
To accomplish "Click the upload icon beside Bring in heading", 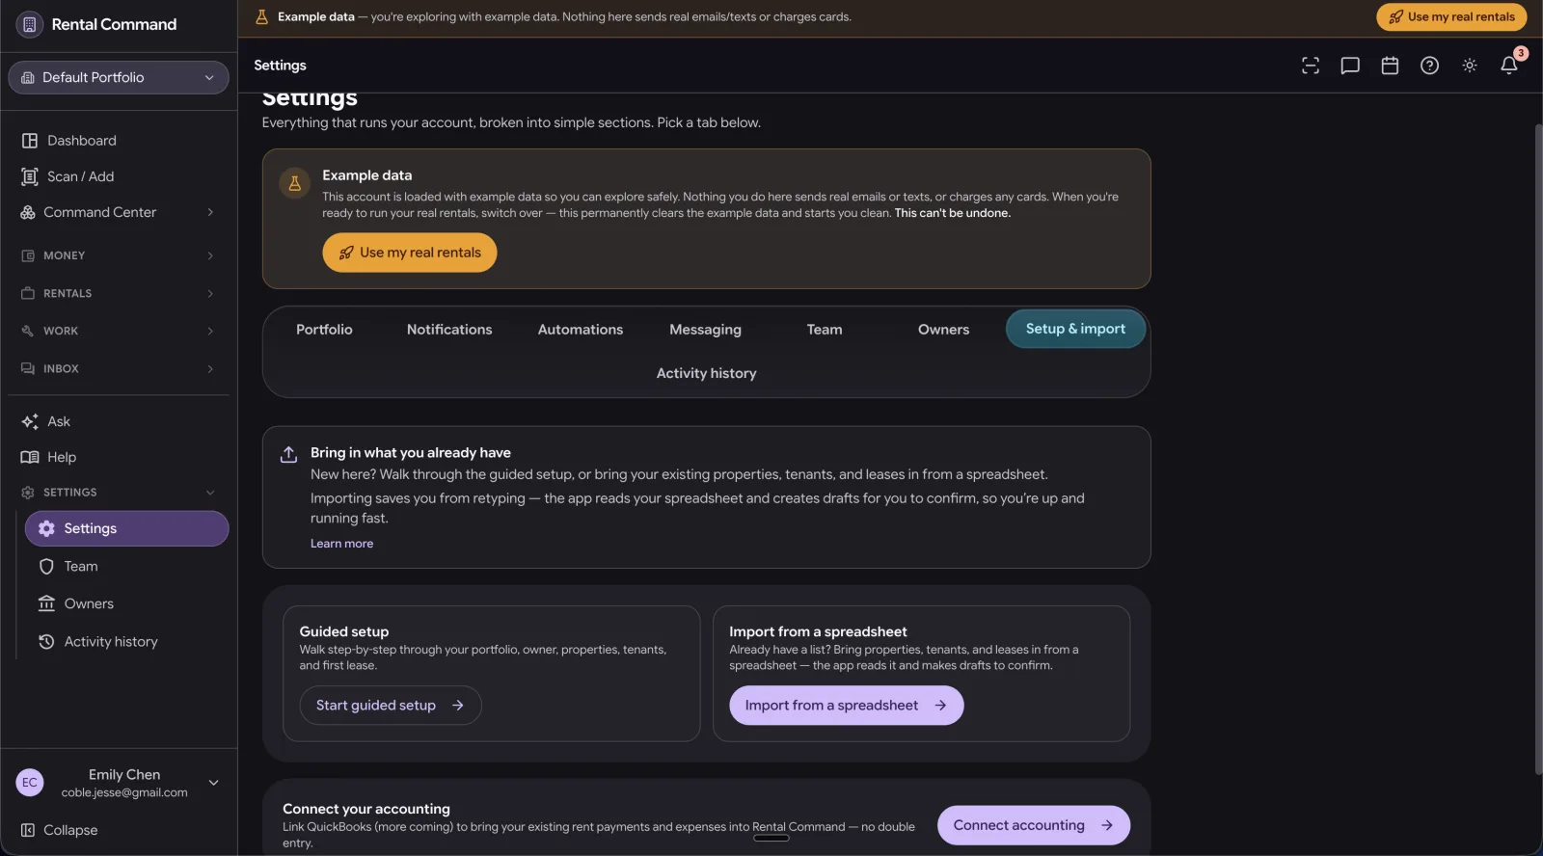I will (288, 454).
